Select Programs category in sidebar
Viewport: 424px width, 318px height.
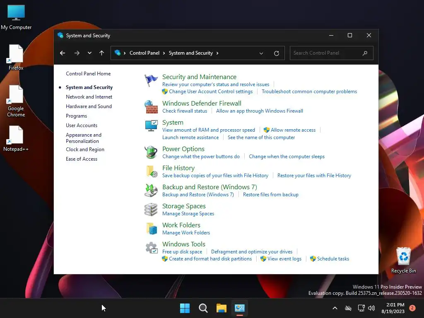pyautogui.click(x=76, y=116)
